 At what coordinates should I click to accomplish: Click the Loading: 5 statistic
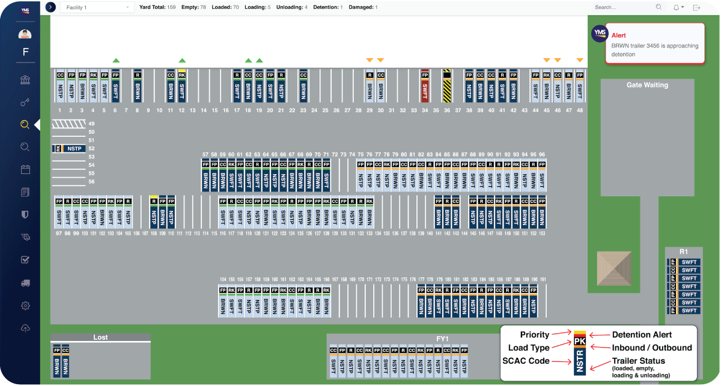coord(257,7)
